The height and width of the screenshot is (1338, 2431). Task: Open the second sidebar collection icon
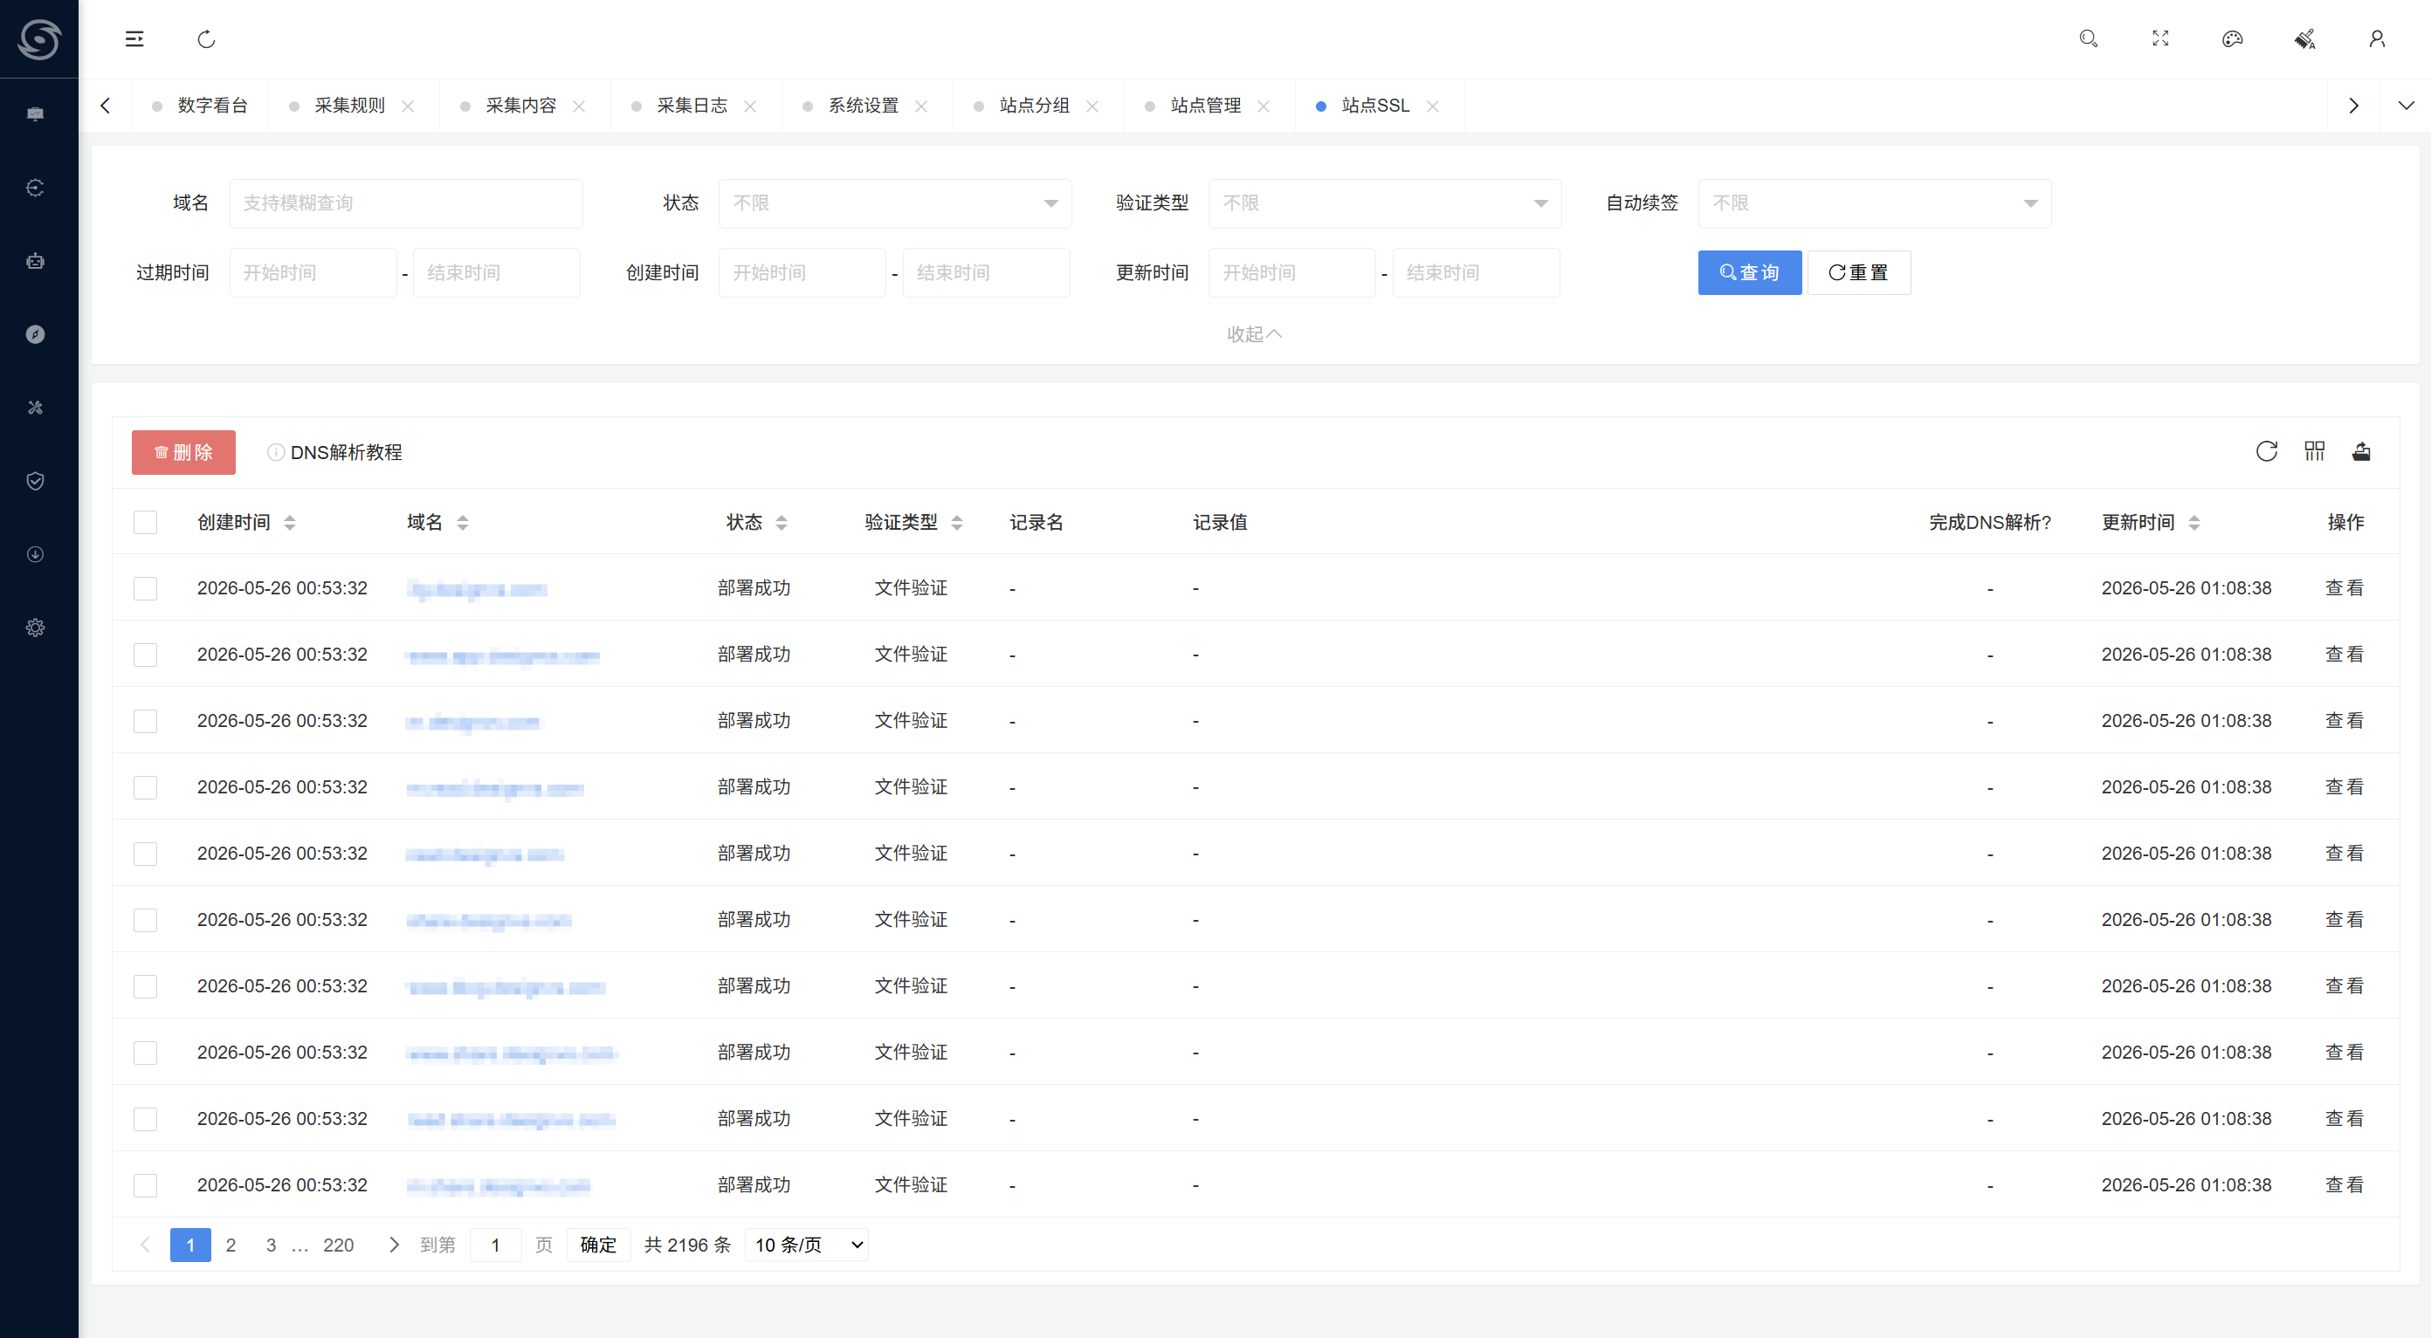click(x=35, y=188)
